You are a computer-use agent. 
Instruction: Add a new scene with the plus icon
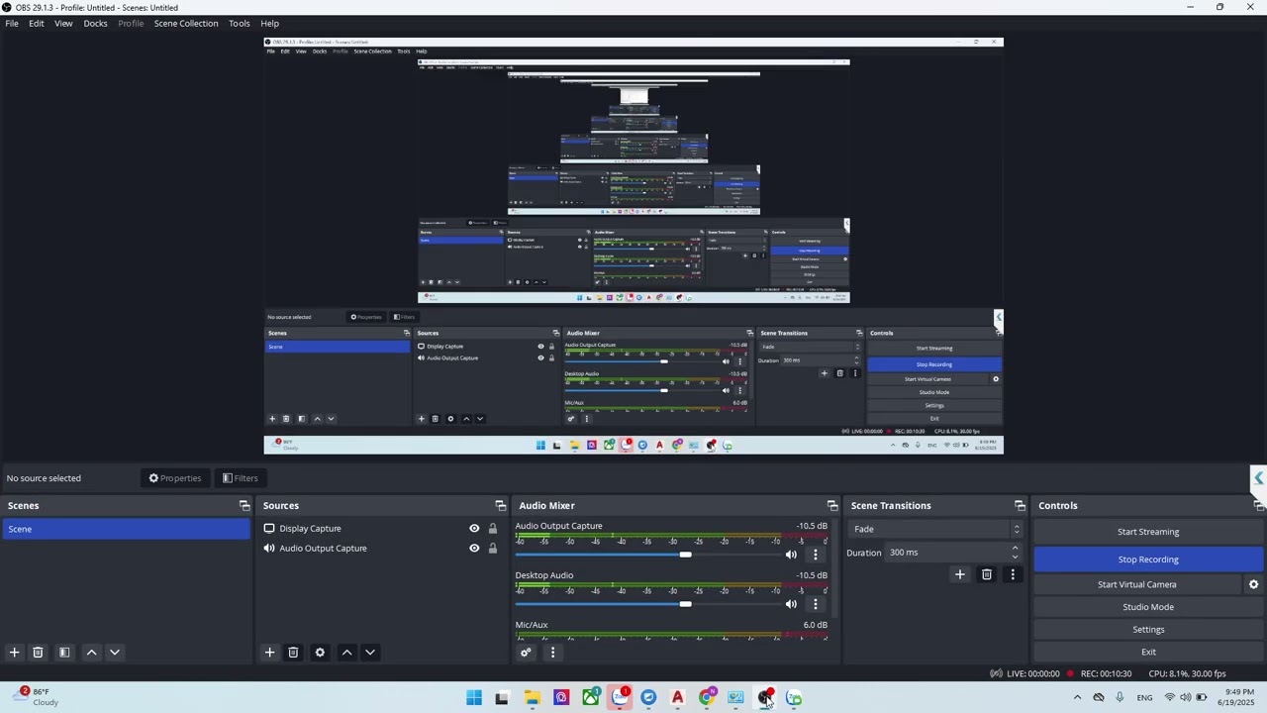point(14,653)
